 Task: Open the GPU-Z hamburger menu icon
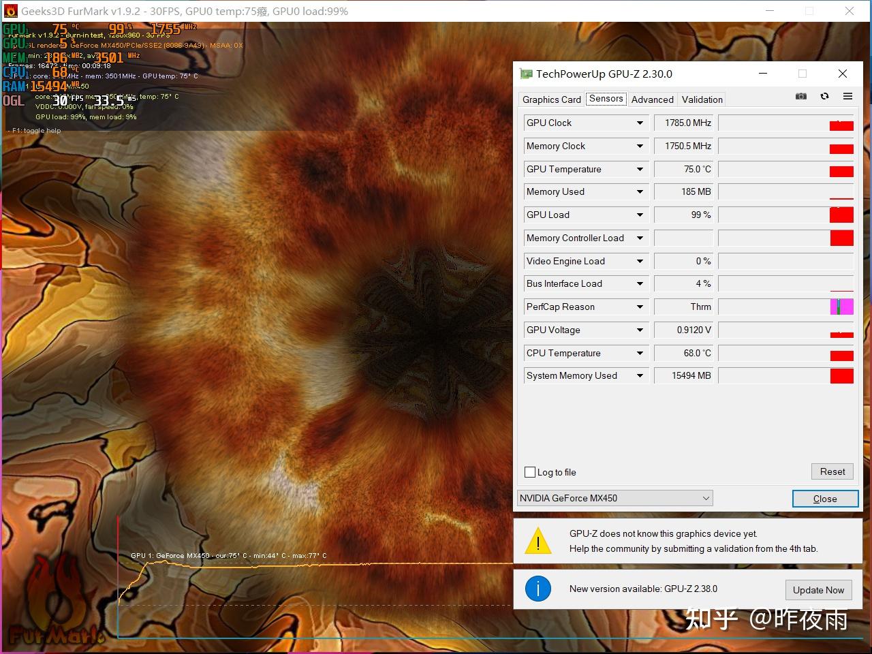coord(847,97)
